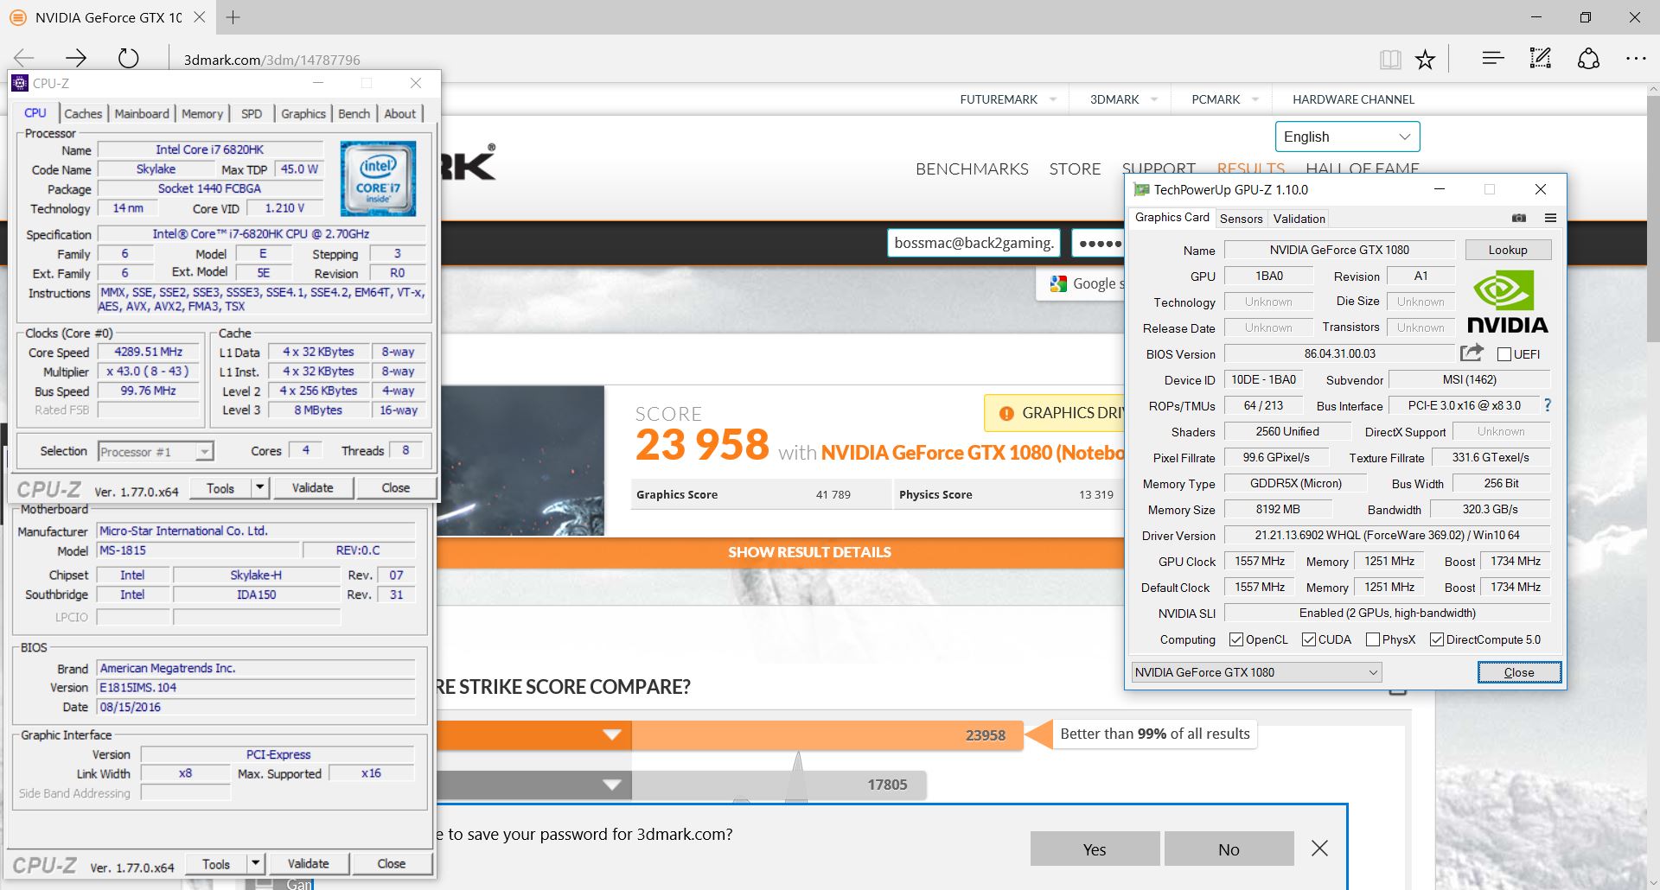1660x890 pixels.
Task: Take GPU-Z screenshot camera icon
Action: tap(1519, 218)
